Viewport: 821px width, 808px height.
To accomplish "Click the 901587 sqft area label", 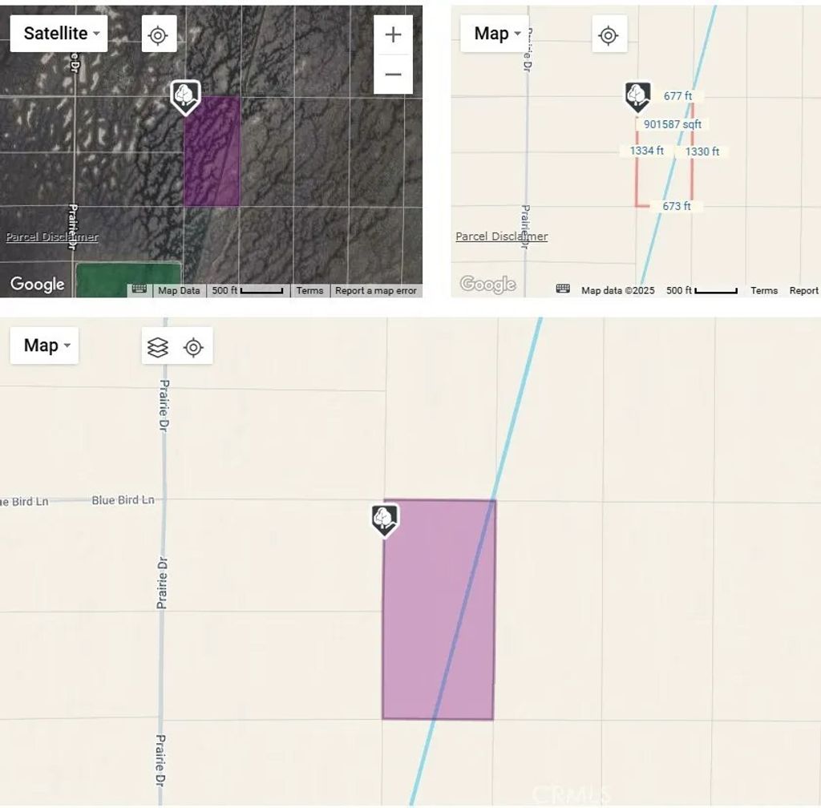I will [x=672, y=124].
